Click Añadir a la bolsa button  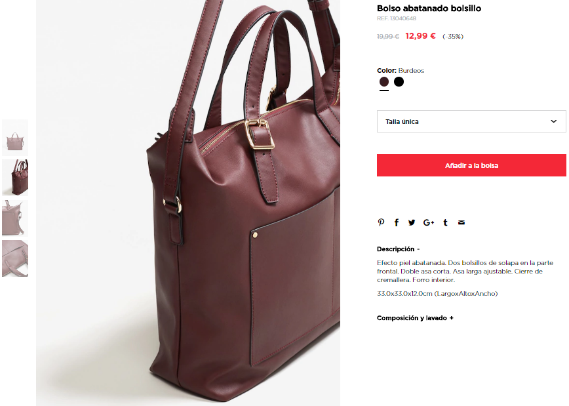click(x=471, y=165)
